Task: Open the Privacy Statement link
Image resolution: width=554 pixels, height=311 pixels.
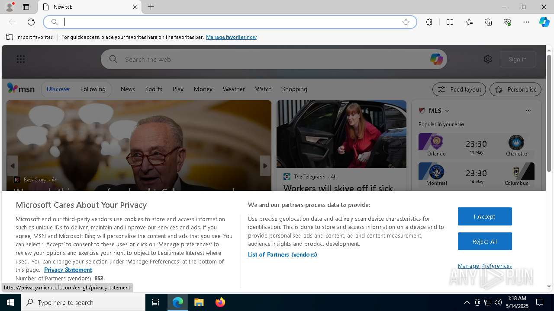Action: 68,270
